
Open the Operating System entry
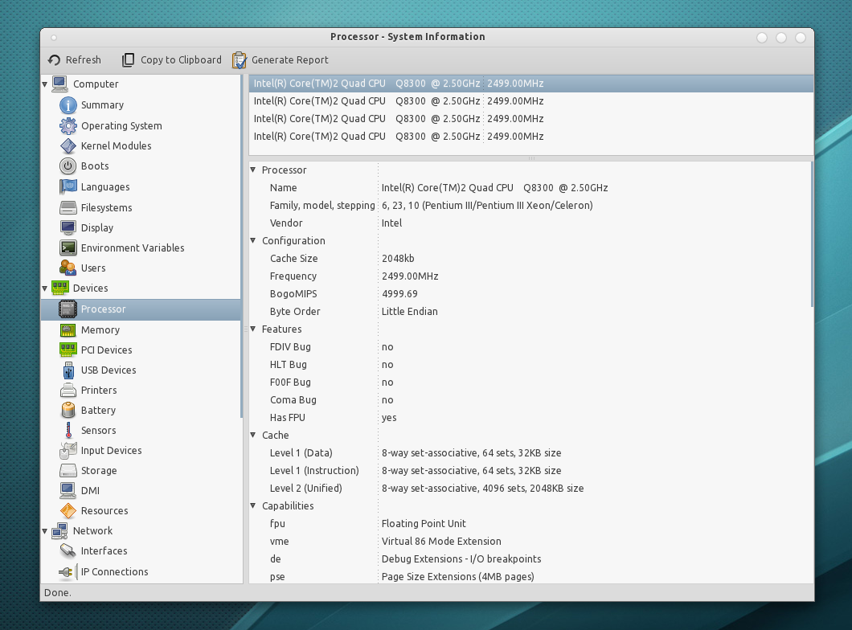(x=121, y=125)
